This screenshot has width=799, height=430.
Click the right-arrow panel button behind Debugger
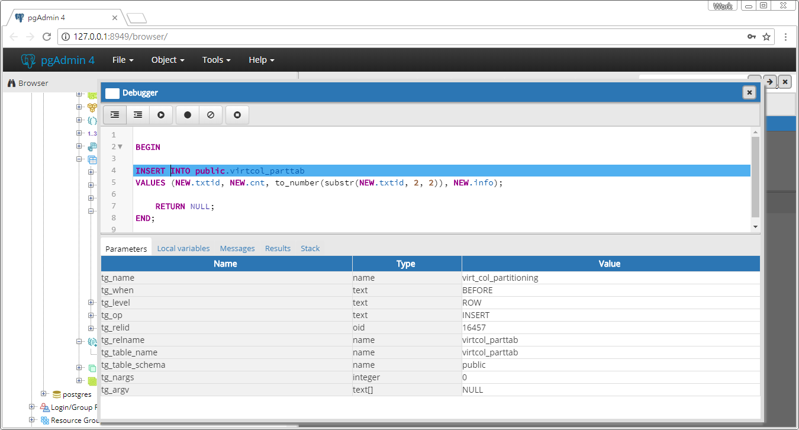(x=769, y=82)
